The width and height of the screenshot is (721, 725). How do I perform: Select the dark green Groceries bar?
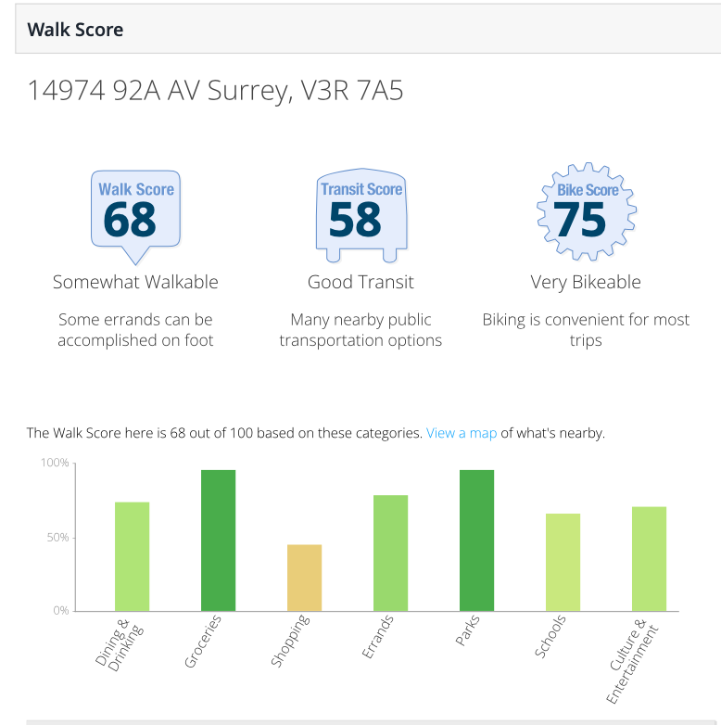(218, 541)
